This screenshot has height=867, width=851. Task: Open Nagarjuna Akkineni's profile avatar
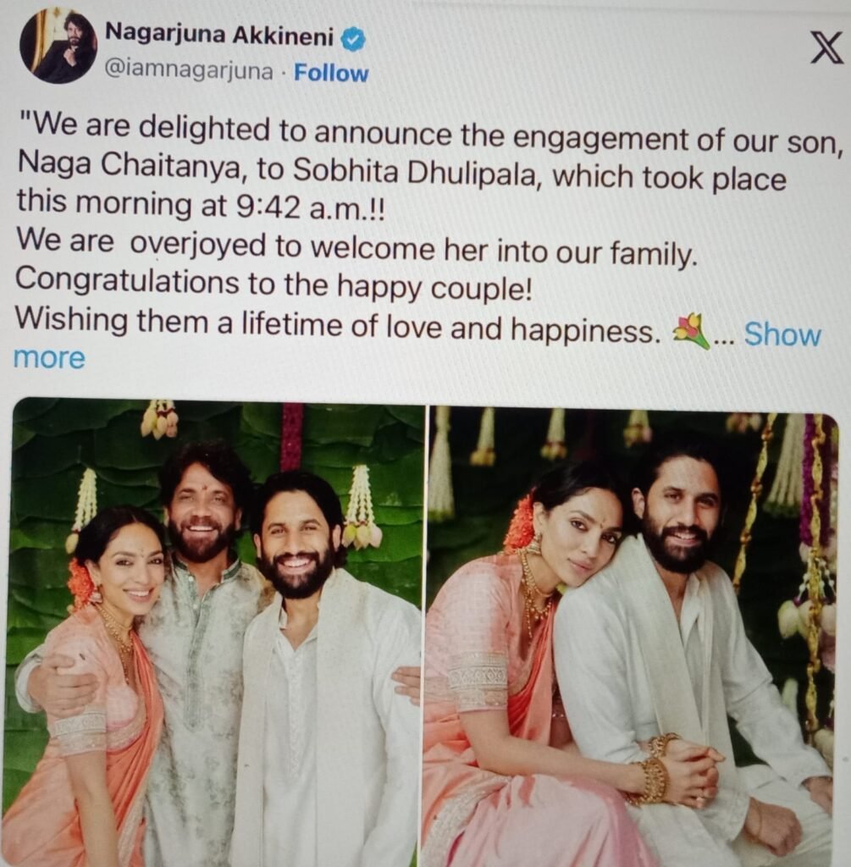click(57, 47)
